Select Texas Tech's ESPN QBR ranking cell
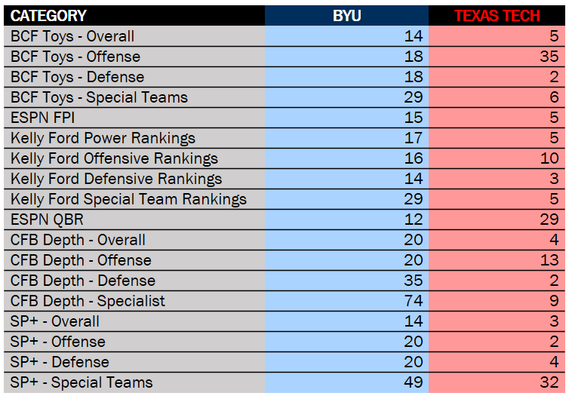Viewport: 569px width, 399px height. pyautogui.click(x=550, y=219)
